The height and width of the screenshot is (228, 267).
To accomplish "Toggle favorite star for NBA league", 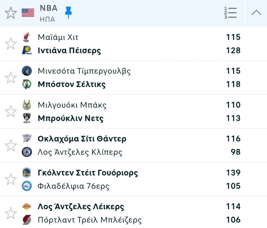I will [x=11, y=13].
